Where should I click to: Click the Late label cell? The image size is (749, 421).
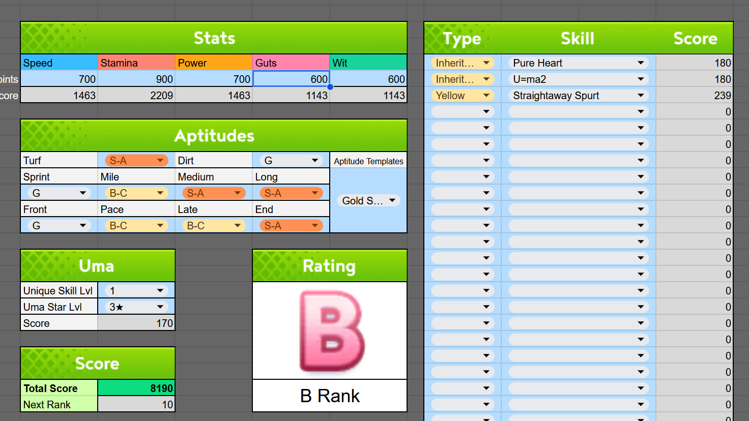point(214,209)
